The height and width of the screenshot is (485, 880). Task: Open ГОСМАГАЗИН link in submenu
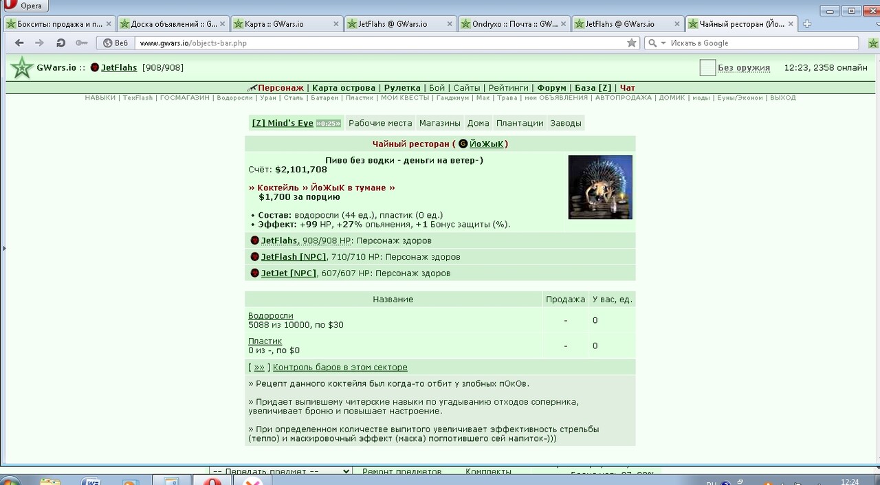(x=184, y=98)
